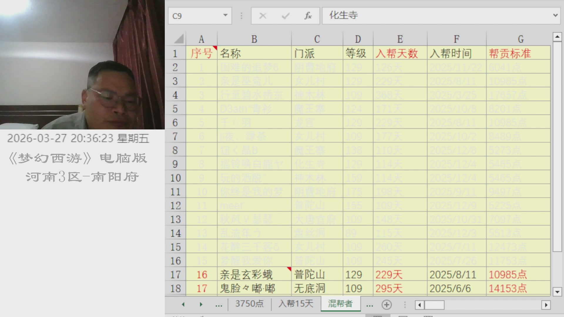564x317 pixels.
Task: Open the sheet overflow ellipsis left of 3750点 tab
Action: point(219,305)
